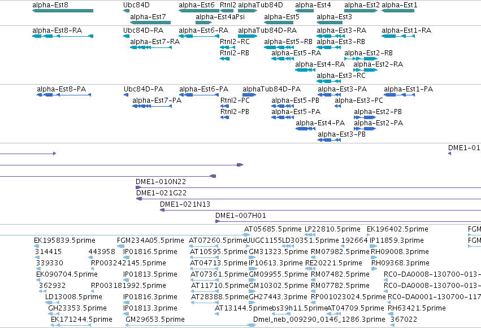The height and width of the screenshot is (328, 481).
Task: Click the alpha-Est1-RA transcript label
Action: (406, 30)
